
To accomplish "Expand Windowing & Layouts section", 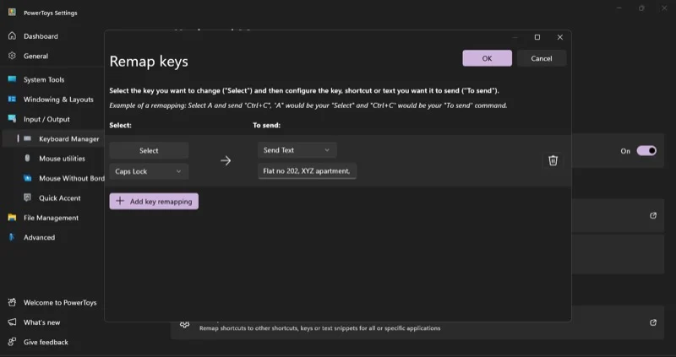I will click(58, 100).
